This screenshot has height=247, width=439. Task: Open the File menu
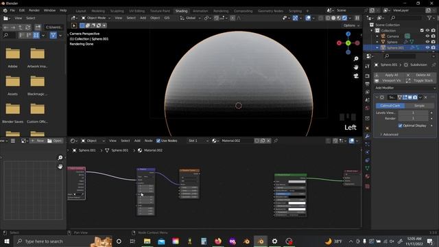click(x=12, y=10)
